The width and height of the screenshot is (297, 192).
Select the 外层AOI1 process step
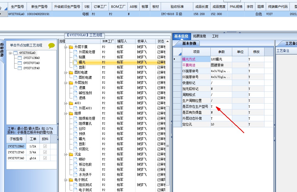pos(85,108)
